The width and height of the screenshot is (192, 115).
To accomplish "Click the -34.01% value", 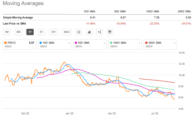I will [186, 24].
